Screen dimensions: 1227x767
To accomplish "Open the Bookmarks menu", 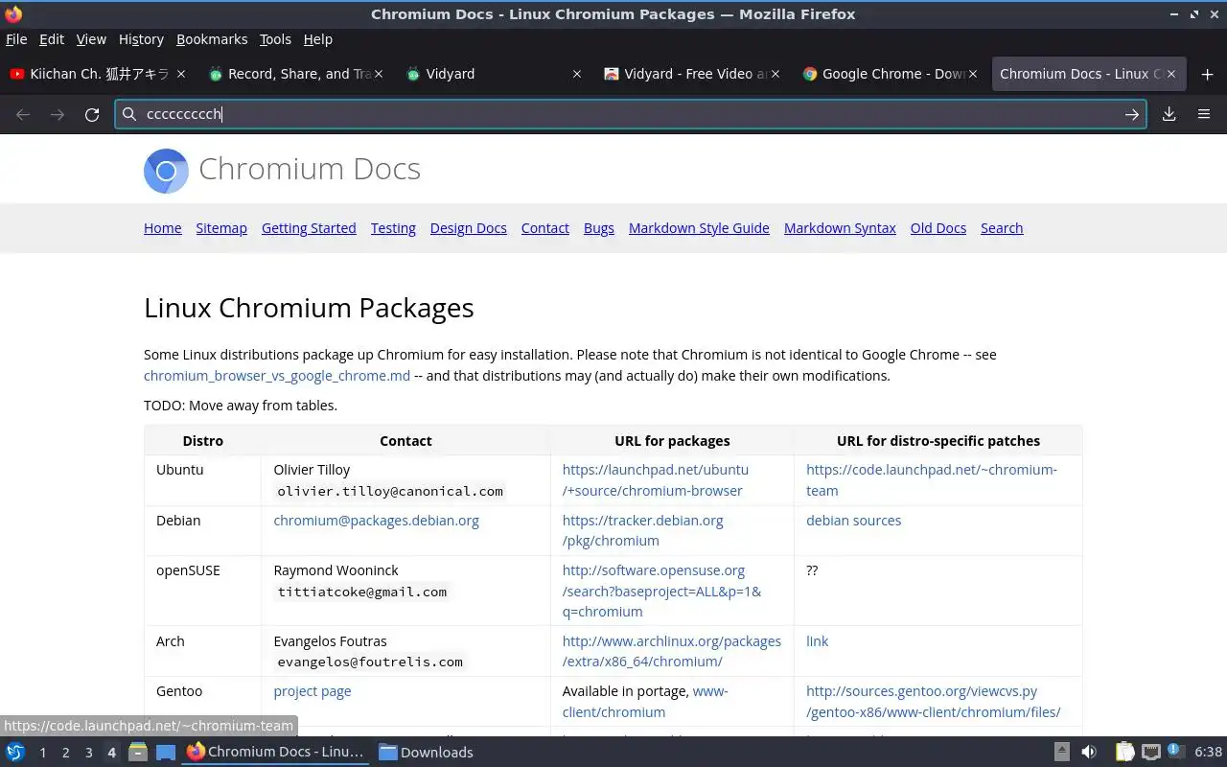I will (212, 39).
